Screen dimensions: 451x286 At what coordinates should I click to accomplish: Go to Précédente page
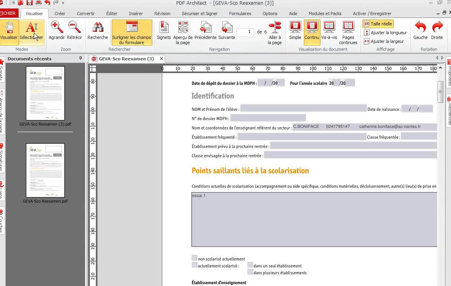205,31
